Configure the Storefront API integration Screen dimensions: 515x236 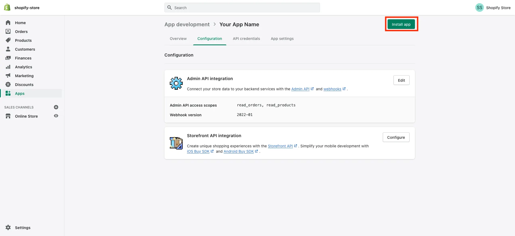[396, 137]
